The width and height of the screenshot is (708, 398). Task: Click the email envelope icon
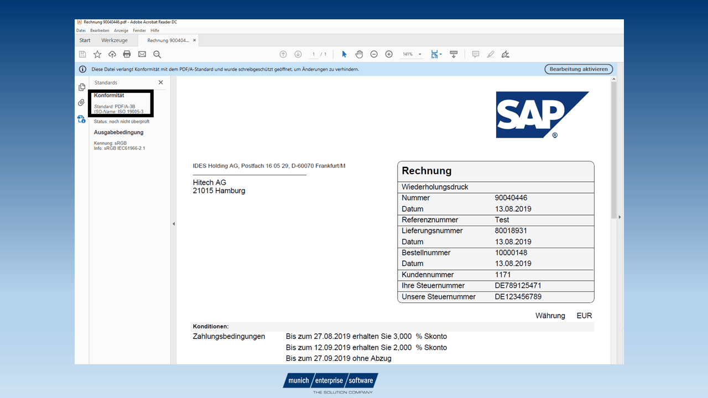pyautogui.click(x=142, y=54)
